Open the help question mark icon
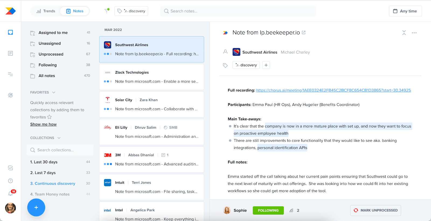The width and height of the screenshot is (431, 221). 11,181
